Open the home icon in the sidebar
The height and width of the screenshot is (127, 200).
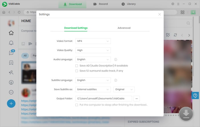[11, 33]
